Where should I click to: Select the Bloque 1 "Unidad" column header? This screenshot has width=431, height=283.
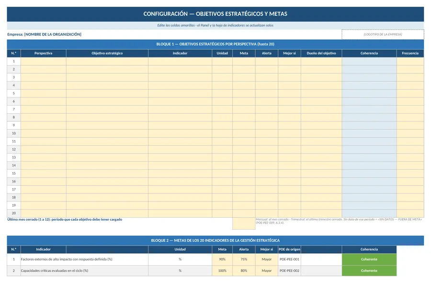[x=222, y=53]
